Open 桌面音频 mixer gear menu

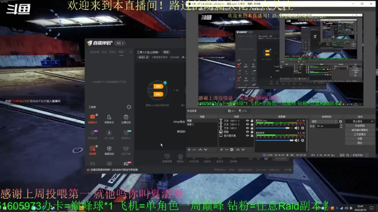pyautogui.click(x=302, y=140)
